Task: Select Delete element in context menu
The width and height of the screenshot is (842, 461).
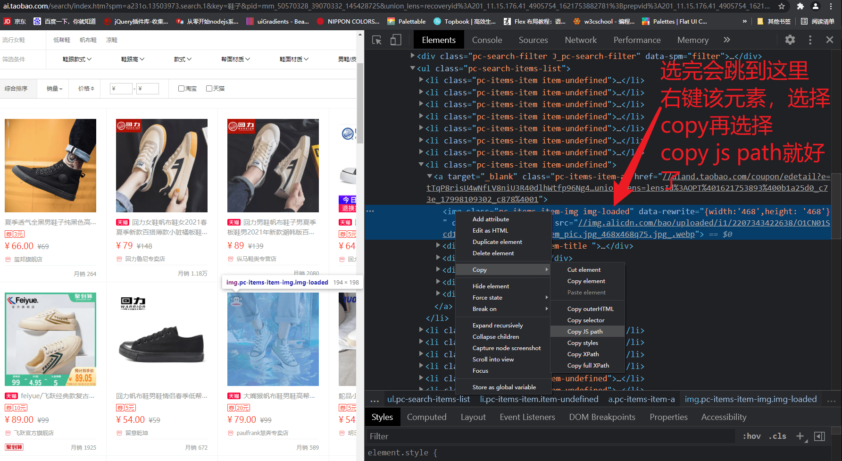Action: tap(504, 253)
